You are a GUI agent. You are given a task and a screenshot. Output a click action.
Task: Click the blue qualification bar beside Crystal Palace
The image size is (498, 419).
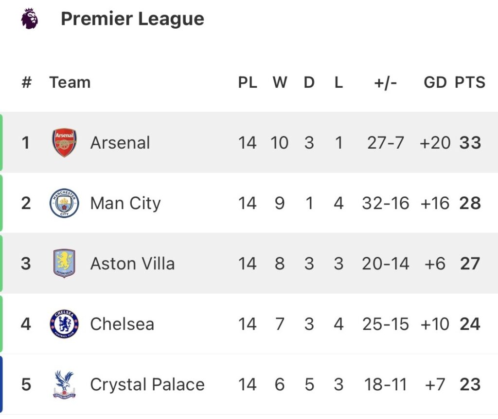pyautogui.click(x=1, y=384)
